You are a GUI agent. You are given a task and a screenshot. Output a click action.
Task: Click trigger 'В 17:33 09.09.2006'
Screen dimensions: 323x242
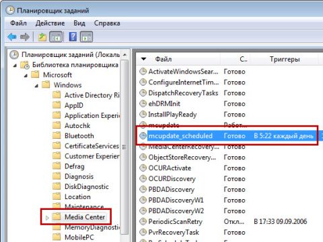[x=281, y=221]
